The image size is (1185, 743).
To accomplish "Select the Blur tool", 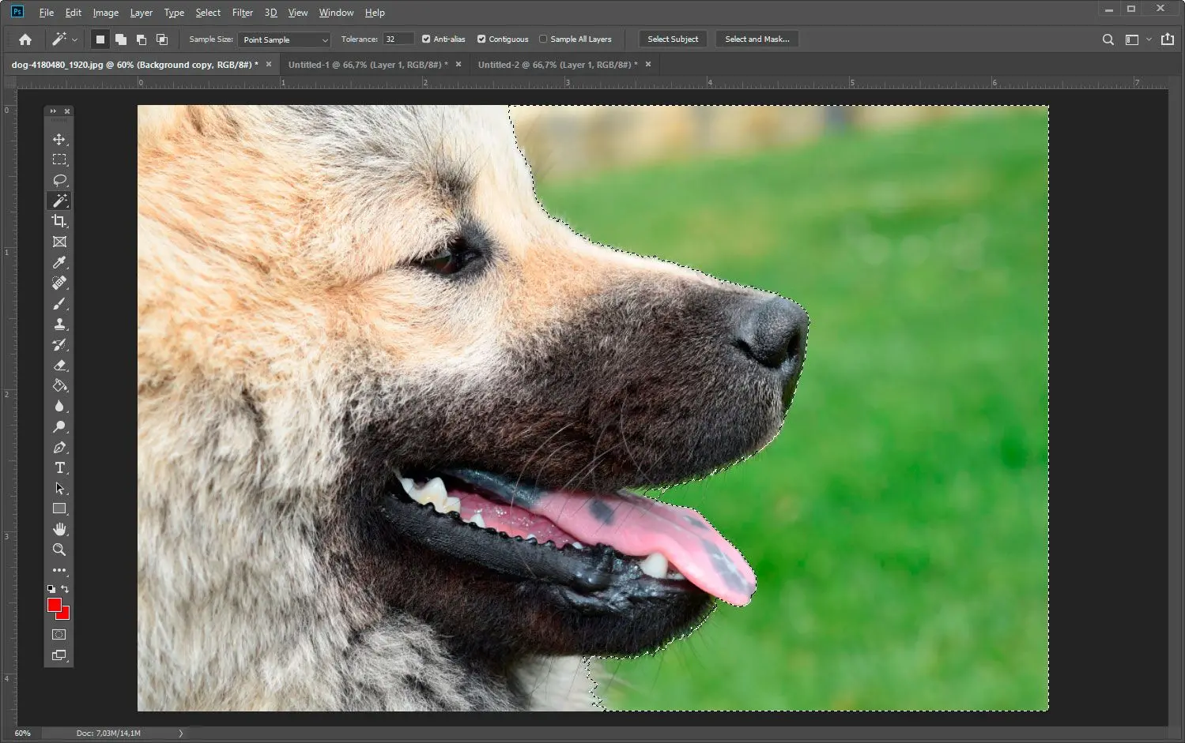I will [x=59, y=407].
